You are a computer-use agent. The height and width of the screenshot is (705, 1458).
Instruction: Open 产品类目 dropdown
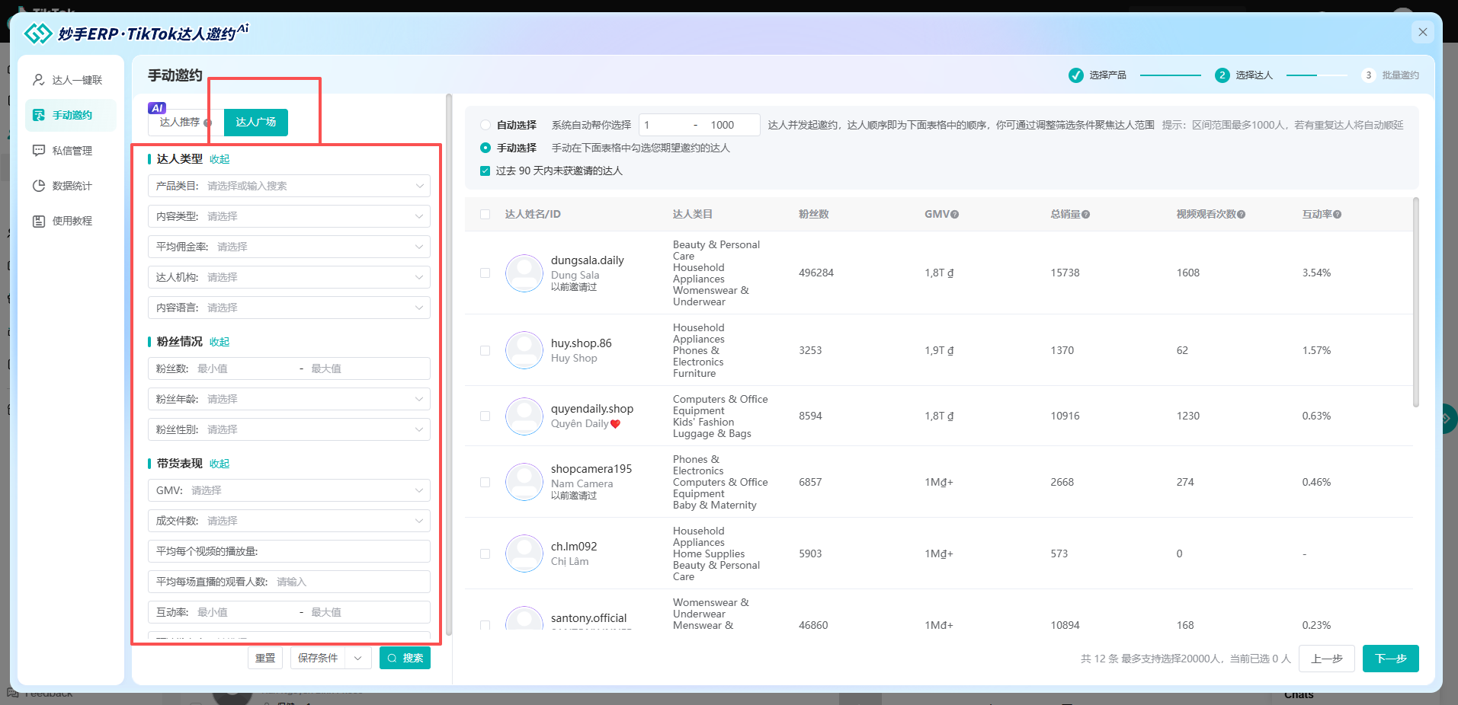tap(289, 186)
